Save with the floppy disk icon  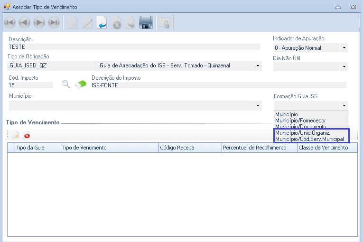click(x=146, y=22)
